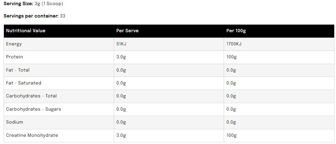Select the Creatine Monohydrate row label

32,135
